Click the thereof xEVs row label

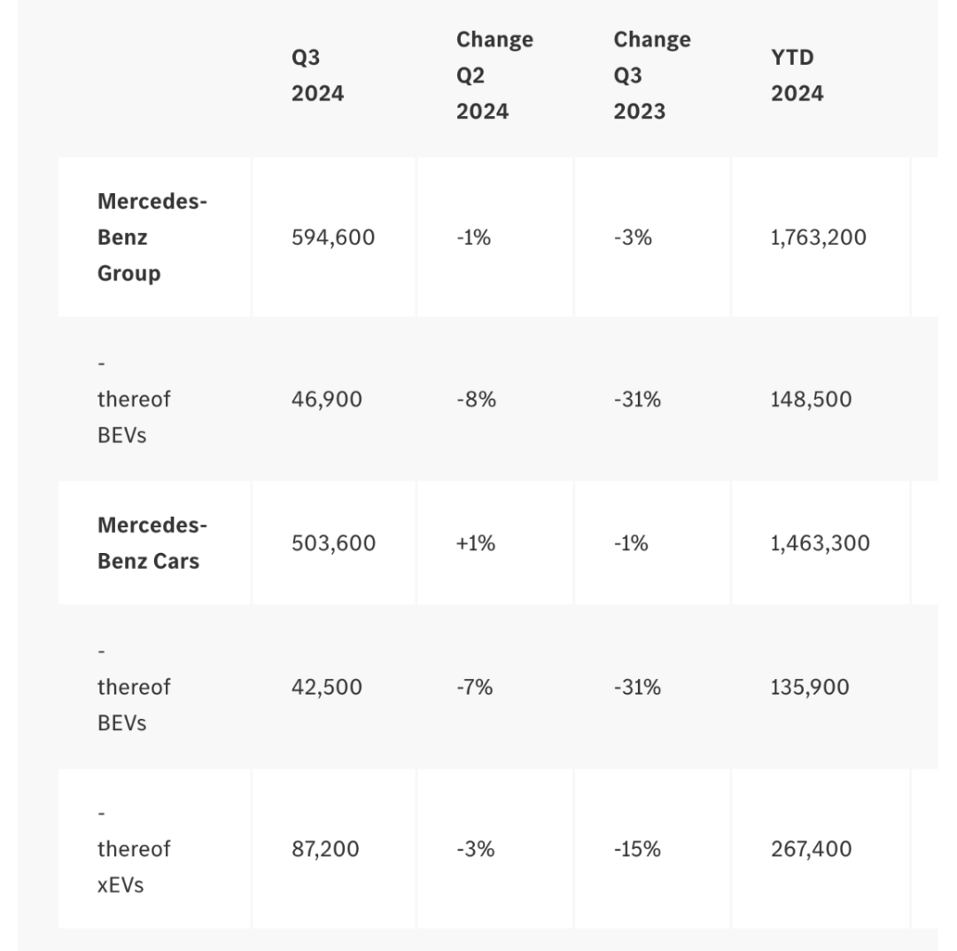coord(134,848)
